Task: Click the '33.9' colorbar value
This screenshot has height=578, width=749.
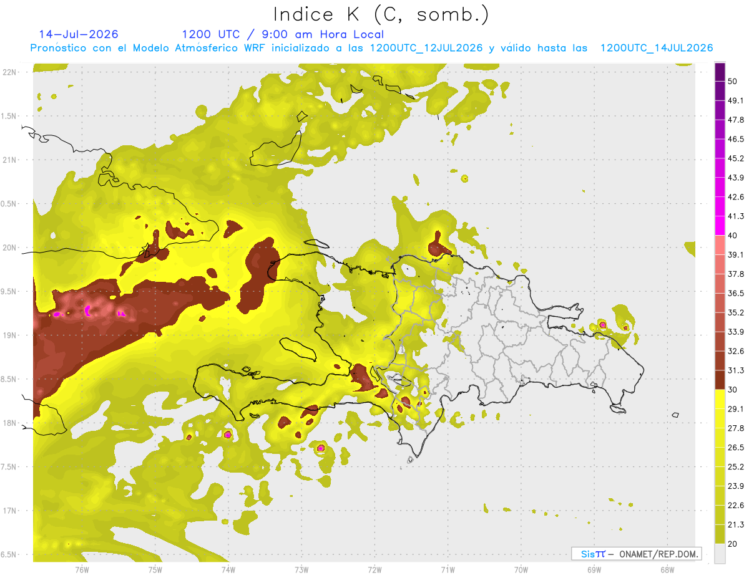Action: coord(736,332)
